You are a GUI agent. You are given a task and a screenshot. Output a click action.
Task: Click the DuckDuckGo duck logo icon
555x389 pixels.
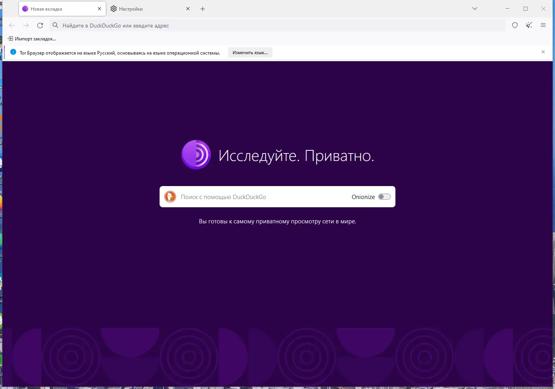170,197
